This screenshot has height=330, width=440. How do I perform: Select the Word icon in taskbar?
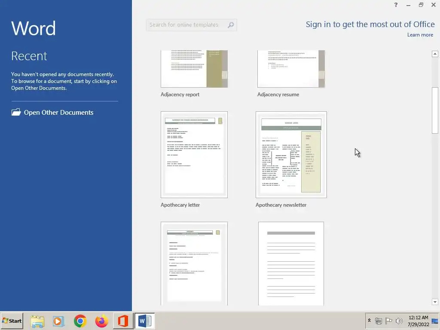click(x=145, y=321)
